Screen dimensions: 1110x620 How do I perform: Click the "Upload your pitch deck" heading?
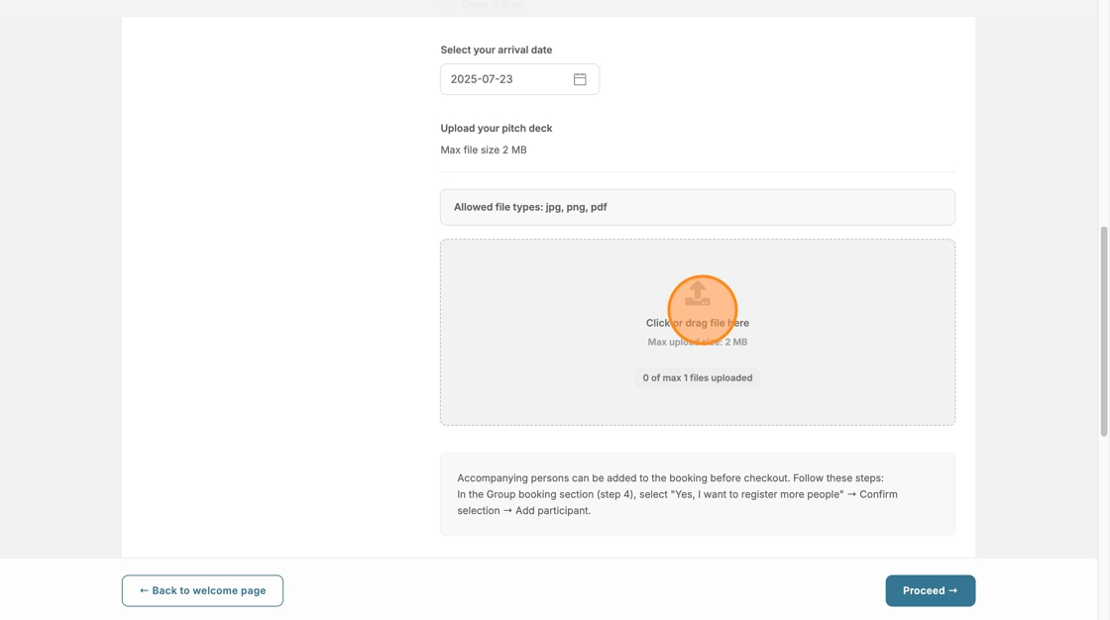496,128
